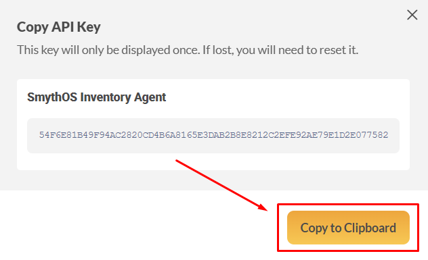Click the word 'reset' in the warning text
Image resolution: width=428 pixels, height=260 pixels.
tap(333, 51)
